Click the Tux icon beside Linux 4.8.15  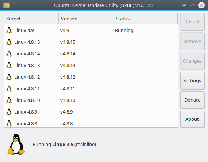(9, 42)
